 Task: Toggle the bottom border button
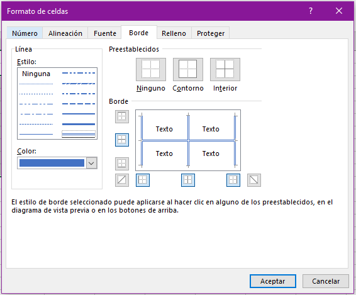click(x=122, y=164)
